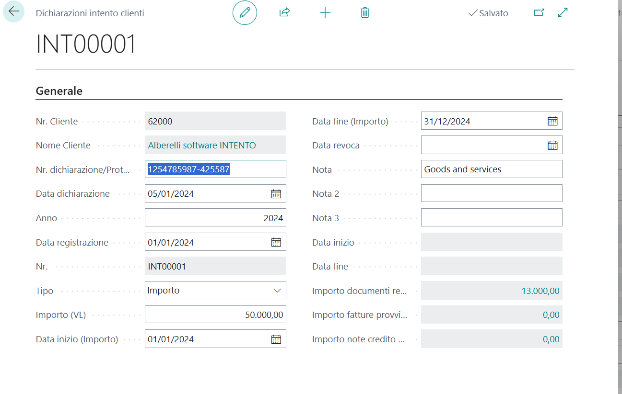This screenshot has width=622, height=394.
Task: Click the share icon in toolbar
Action: click(285, 13)
